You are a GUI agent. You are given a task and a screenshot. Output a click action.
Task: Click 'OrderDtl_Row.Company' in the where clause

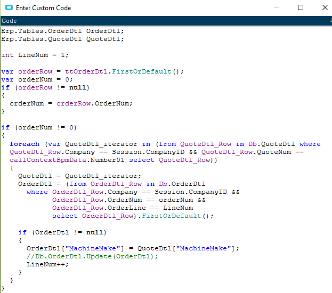tap(95, 192)
